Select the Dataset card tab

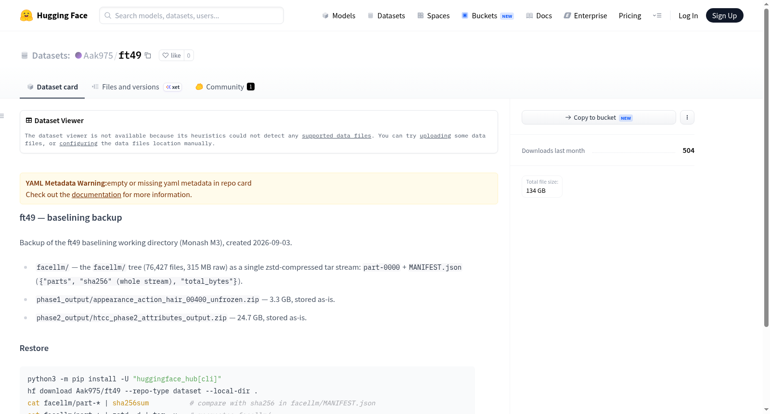(52, 87)
